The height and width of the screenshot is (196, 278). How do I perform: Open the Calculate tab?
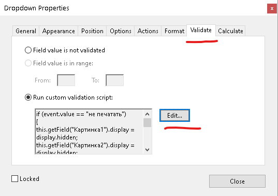(230, 31)
